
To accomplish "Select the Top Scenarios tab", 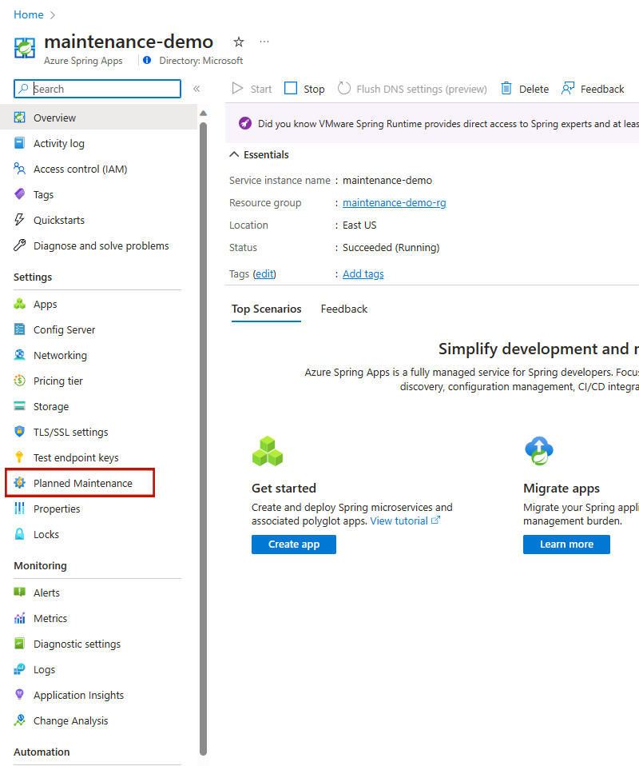I will [x=266, y=309].
